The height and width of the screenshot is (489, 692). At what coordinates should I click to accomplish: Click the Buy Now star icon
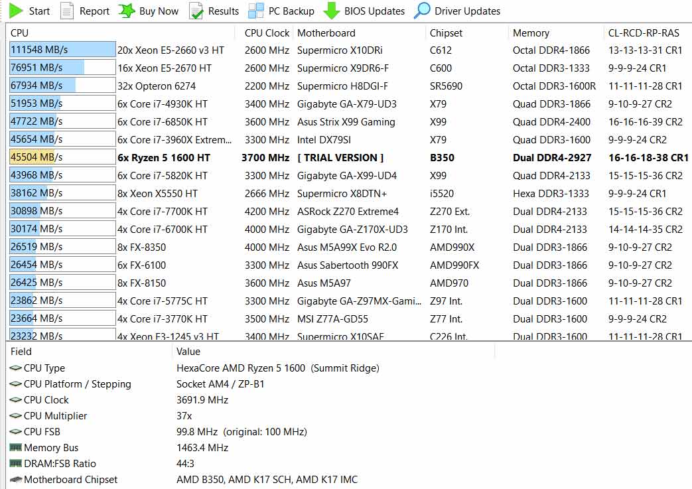pyautogui.click(x=127, y=11)
